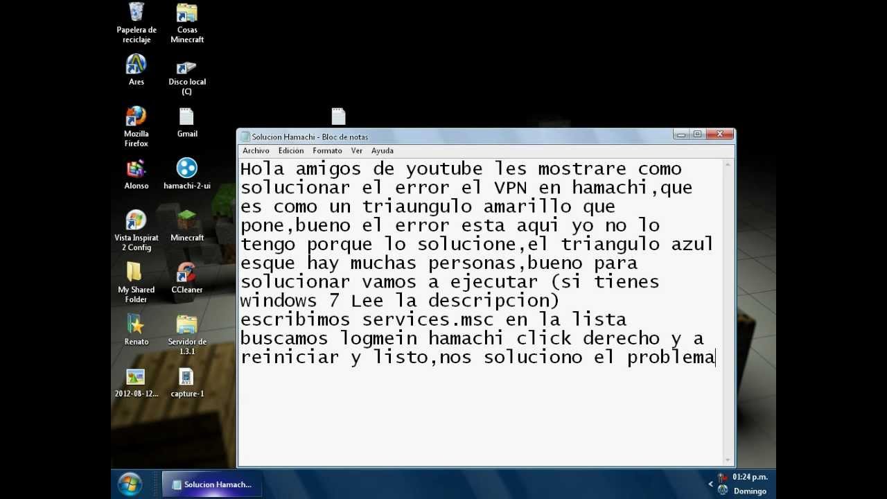Launch the hamachi-2-ui shortcut

[187, 174]
